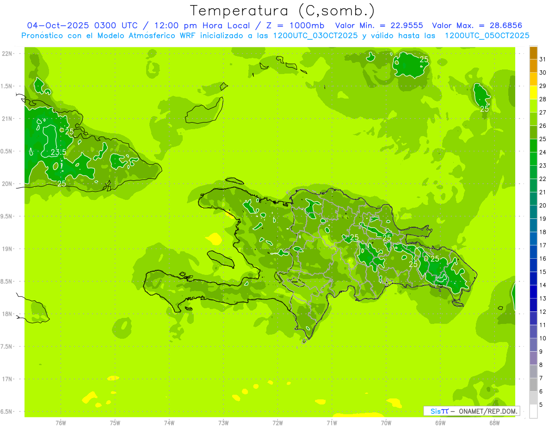Click the 23.5 contour label over Cuba
Viewport: 555px width, 429px height.
58,152
